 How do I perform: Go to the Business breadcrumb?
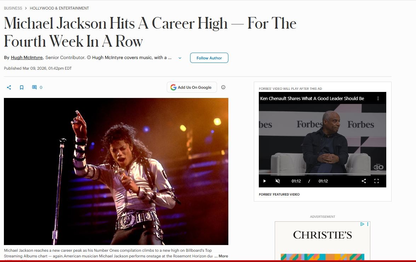tap(13, 8)
